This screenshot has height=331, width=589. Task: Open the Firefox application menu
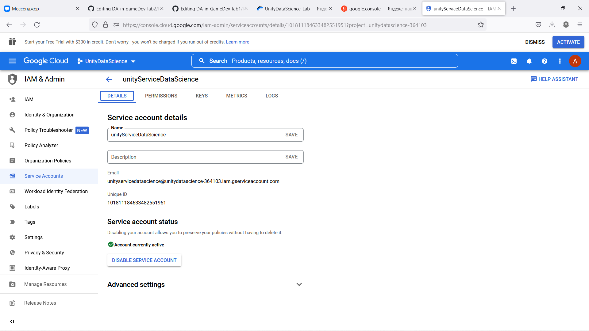[x=580, y=25]
